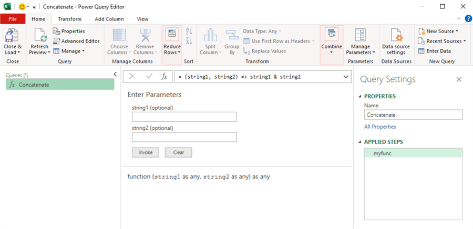Click the Properties icon in ribbon
This screenshot has height=229, width=473.
pos(57,32)
